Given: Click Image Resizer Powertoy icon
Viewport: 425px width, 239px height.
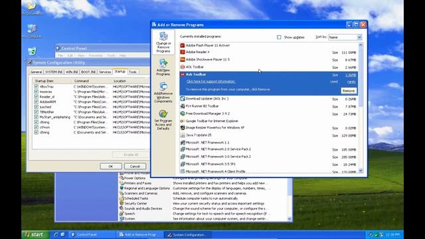Looking at the screenshot, I should tap(183, 127).
